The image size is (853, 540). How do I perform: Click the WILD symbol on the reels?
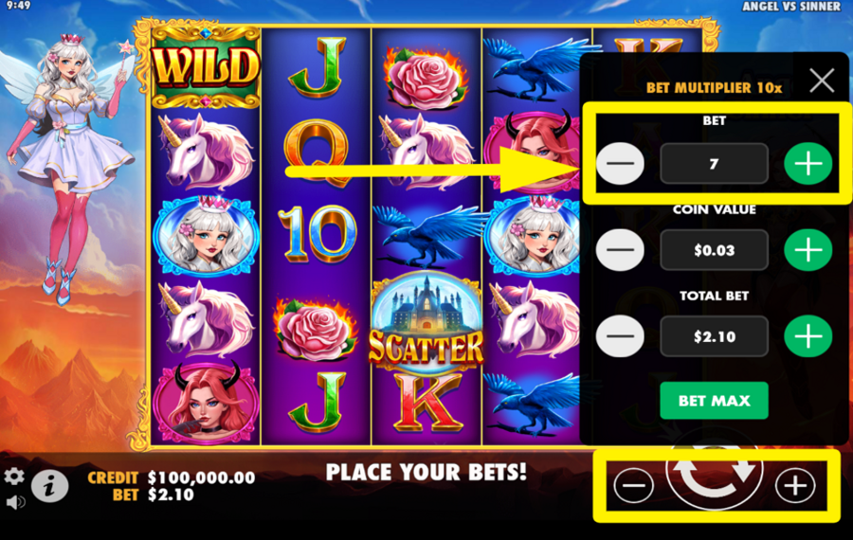[x=205, y=67]
